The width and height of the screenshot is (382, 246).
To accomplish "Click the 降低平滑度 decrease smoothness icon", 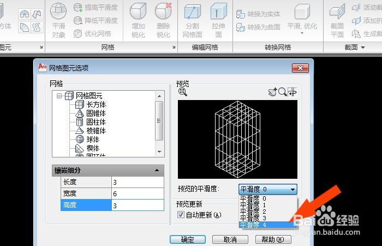I will [78, 21].
